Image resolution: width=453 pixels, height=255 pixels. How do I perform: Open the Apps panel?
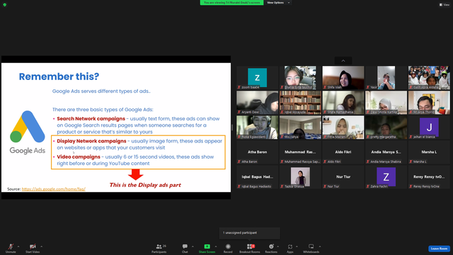coord(290,248)
